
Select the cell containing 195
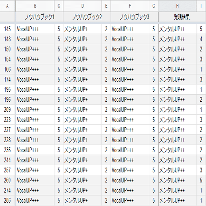[x=7, y=89]
